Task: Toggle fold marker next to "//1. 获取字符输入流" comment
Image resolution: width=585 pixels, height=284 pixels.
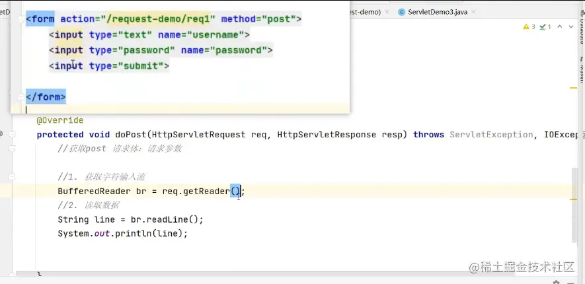Action: click(12, 176)
